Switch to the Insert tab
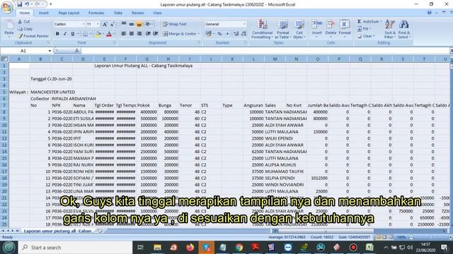The height and width of the screenshot is (254, 453). [44, 13]
